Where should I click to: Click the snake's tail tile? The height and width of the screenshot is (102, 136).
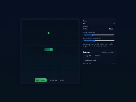coord(46,50)
